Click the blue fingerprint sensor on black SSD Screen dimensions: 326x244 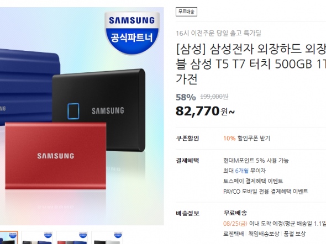coord(73,111)
